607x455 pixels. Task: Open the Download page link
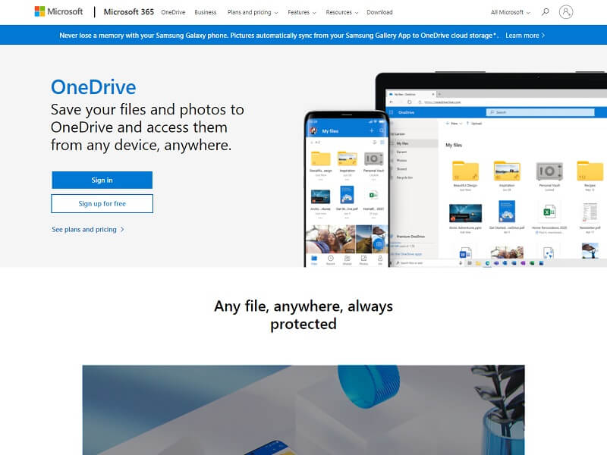point(379,12)
